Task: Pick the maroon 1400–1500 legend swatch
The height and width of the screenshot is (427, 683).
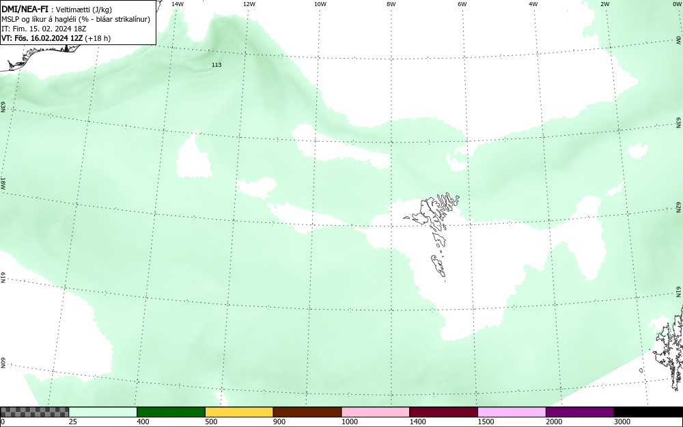Action: point(443,412)
